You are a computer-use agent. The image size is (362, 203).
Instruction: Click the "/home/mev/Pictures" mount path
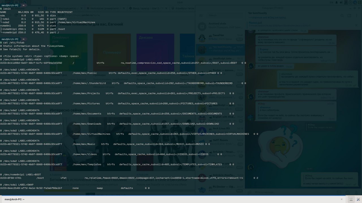click(86, 103)
